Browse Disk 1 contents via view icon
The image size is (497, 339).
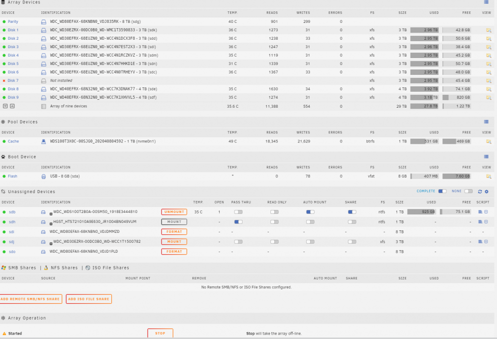[489, 30]
